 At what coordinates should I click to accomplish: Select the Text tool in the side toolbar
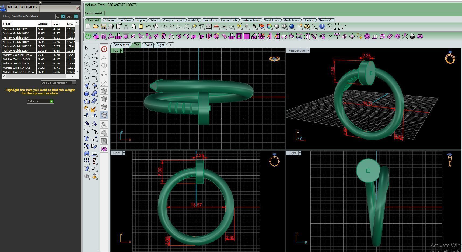[86, 138]
